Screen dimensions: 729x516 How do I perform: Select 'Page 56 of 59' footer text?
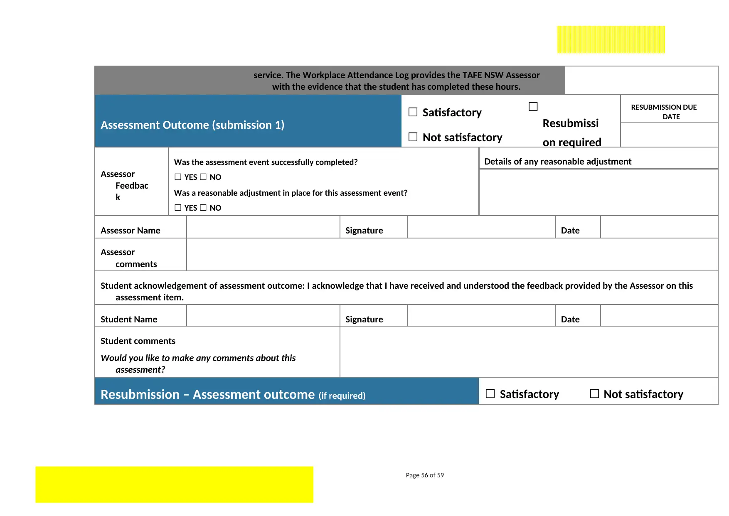[425, 475]
